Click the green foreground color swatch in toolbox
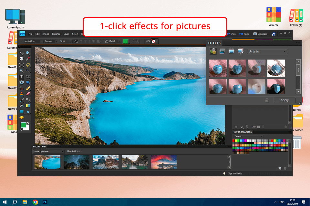This screenshot has width=310, height=206. coord(23,125)
